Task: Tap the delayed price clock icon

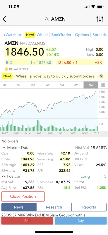Action: (x=6, y=69)
